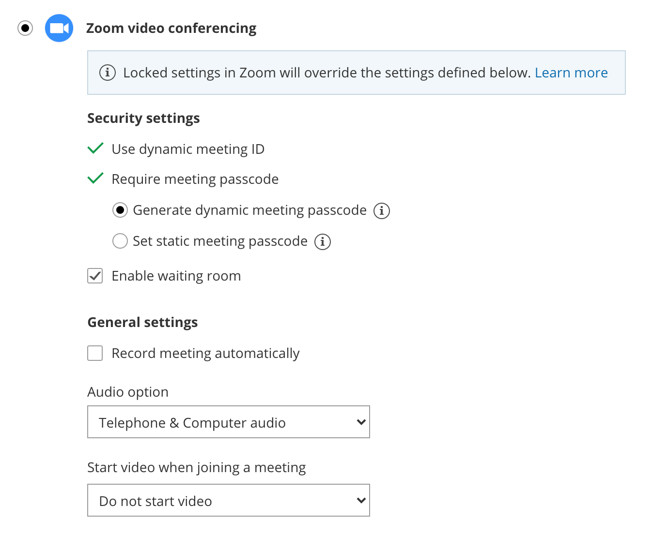Click the Zoom video conferencing heading label
Screen dimensions: 653x535
click(171, 28)
